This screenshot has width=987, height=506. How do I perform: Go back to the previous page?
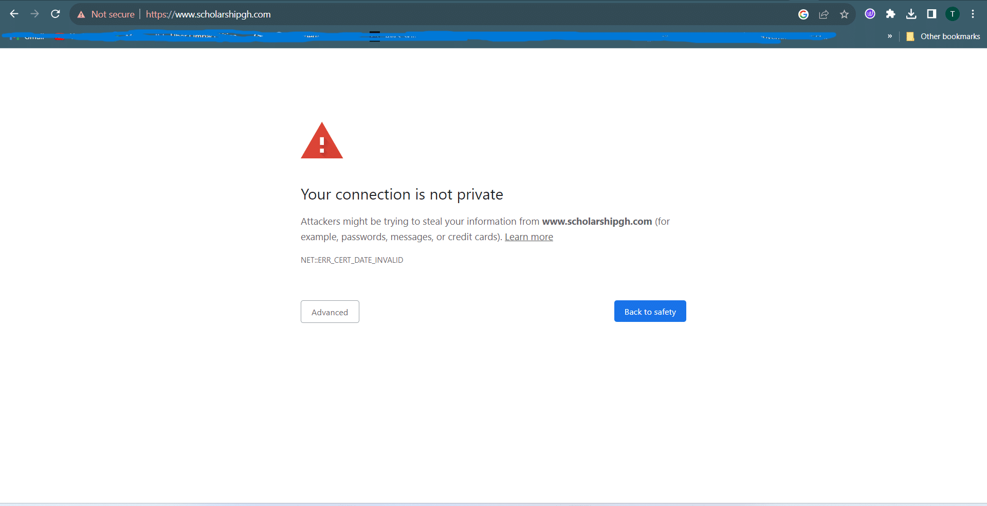click(14, 14)
